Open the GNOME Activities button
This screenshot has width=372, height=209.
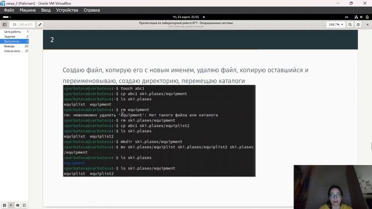coord(6,17)
